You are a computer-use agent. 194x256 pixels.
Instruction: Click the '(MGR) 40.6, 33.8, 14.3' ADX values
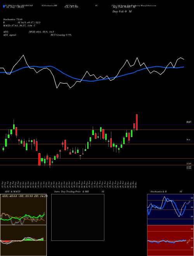click(x=41, y=32)
